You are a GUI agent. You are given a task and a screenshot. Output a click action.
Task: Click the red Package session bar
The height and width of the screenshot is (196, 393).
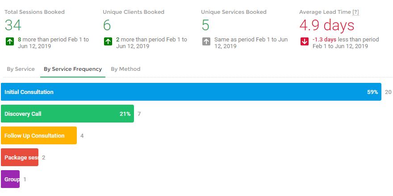[20, 157]
